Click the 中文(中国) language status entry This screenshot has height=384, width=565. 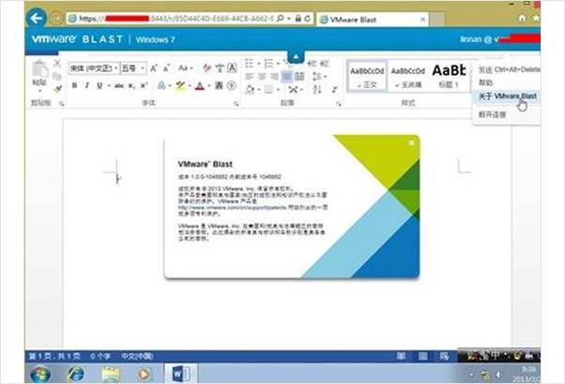[137, 356]
